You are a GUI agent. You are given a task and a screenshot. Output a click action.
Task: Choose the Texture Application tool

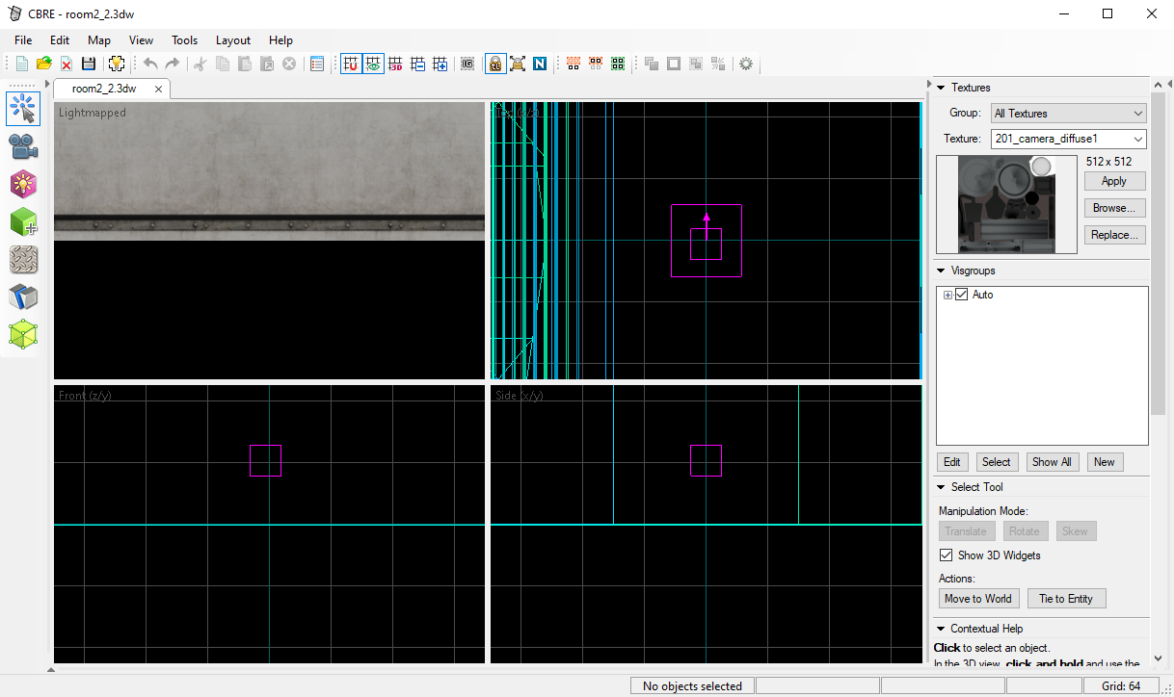tap(23, 259)
